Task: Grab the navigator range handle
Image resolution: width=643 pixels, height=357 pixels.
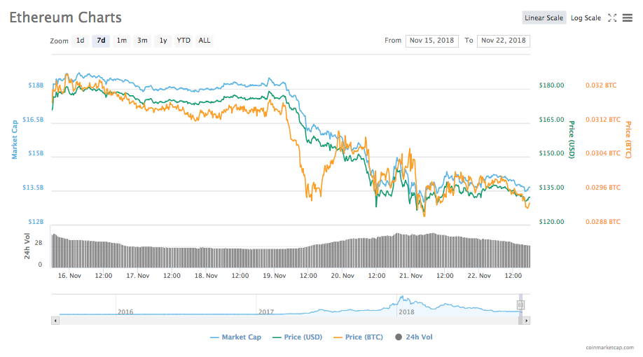Action: pos(520,304)
